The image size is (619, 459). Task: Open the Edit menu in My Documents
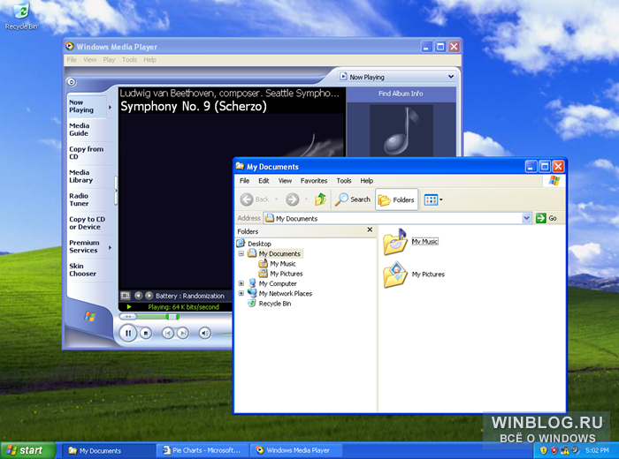264,180
